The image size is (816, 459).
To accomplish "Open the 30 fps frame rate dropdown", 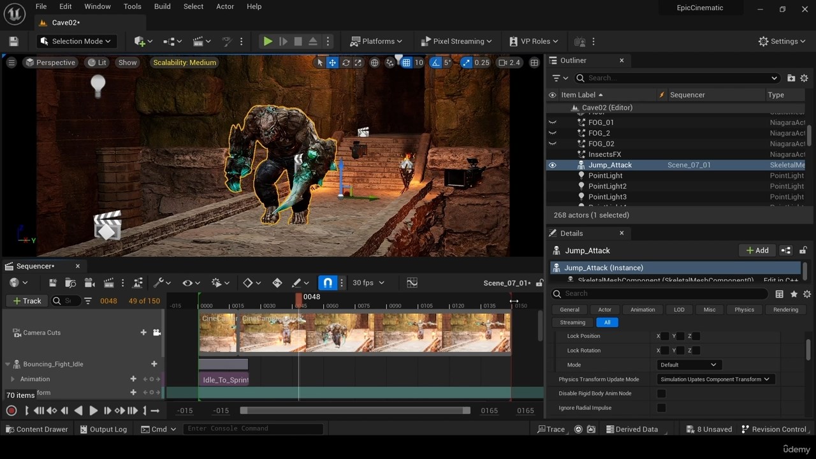I will pyautogui.click(x=368, y=282).
